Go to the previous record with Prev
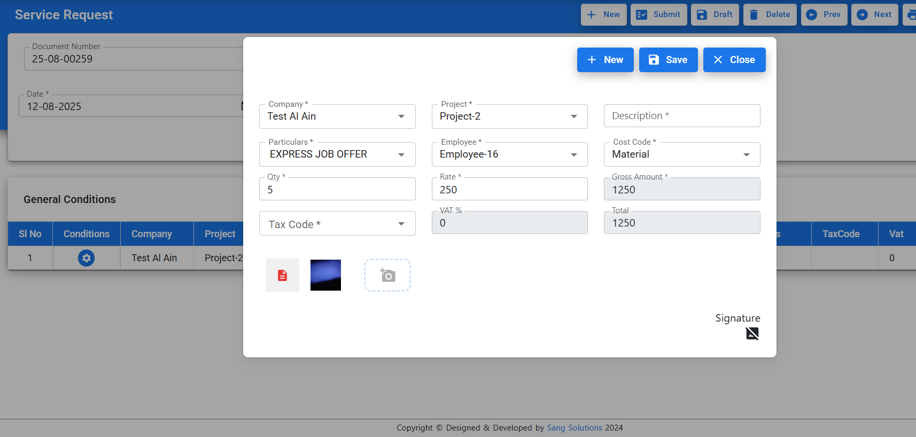The height and width of the screenshot is (437, 916). [x=824, y=14]
